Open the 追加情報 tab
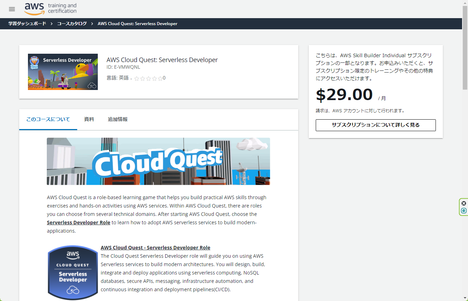468x301 pixels. point(118,119)
